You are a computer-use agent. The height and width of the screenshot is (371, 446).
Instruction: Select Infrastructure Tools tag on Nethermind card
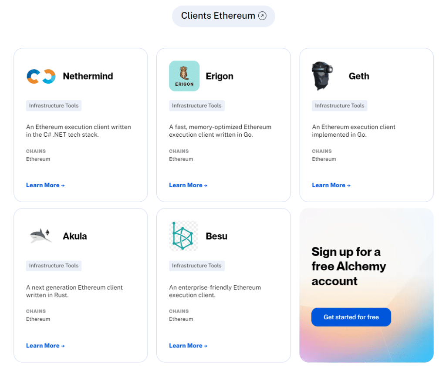54,105
